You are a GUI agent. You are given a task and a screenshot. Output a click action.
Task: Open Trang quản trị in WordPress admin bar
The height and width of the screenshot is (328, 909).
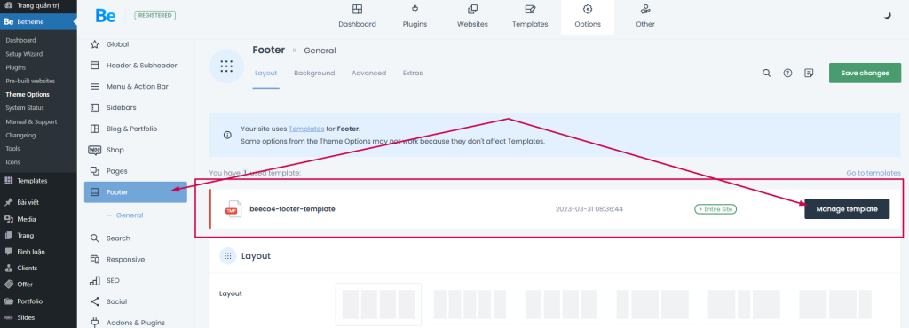click(38, 4)
